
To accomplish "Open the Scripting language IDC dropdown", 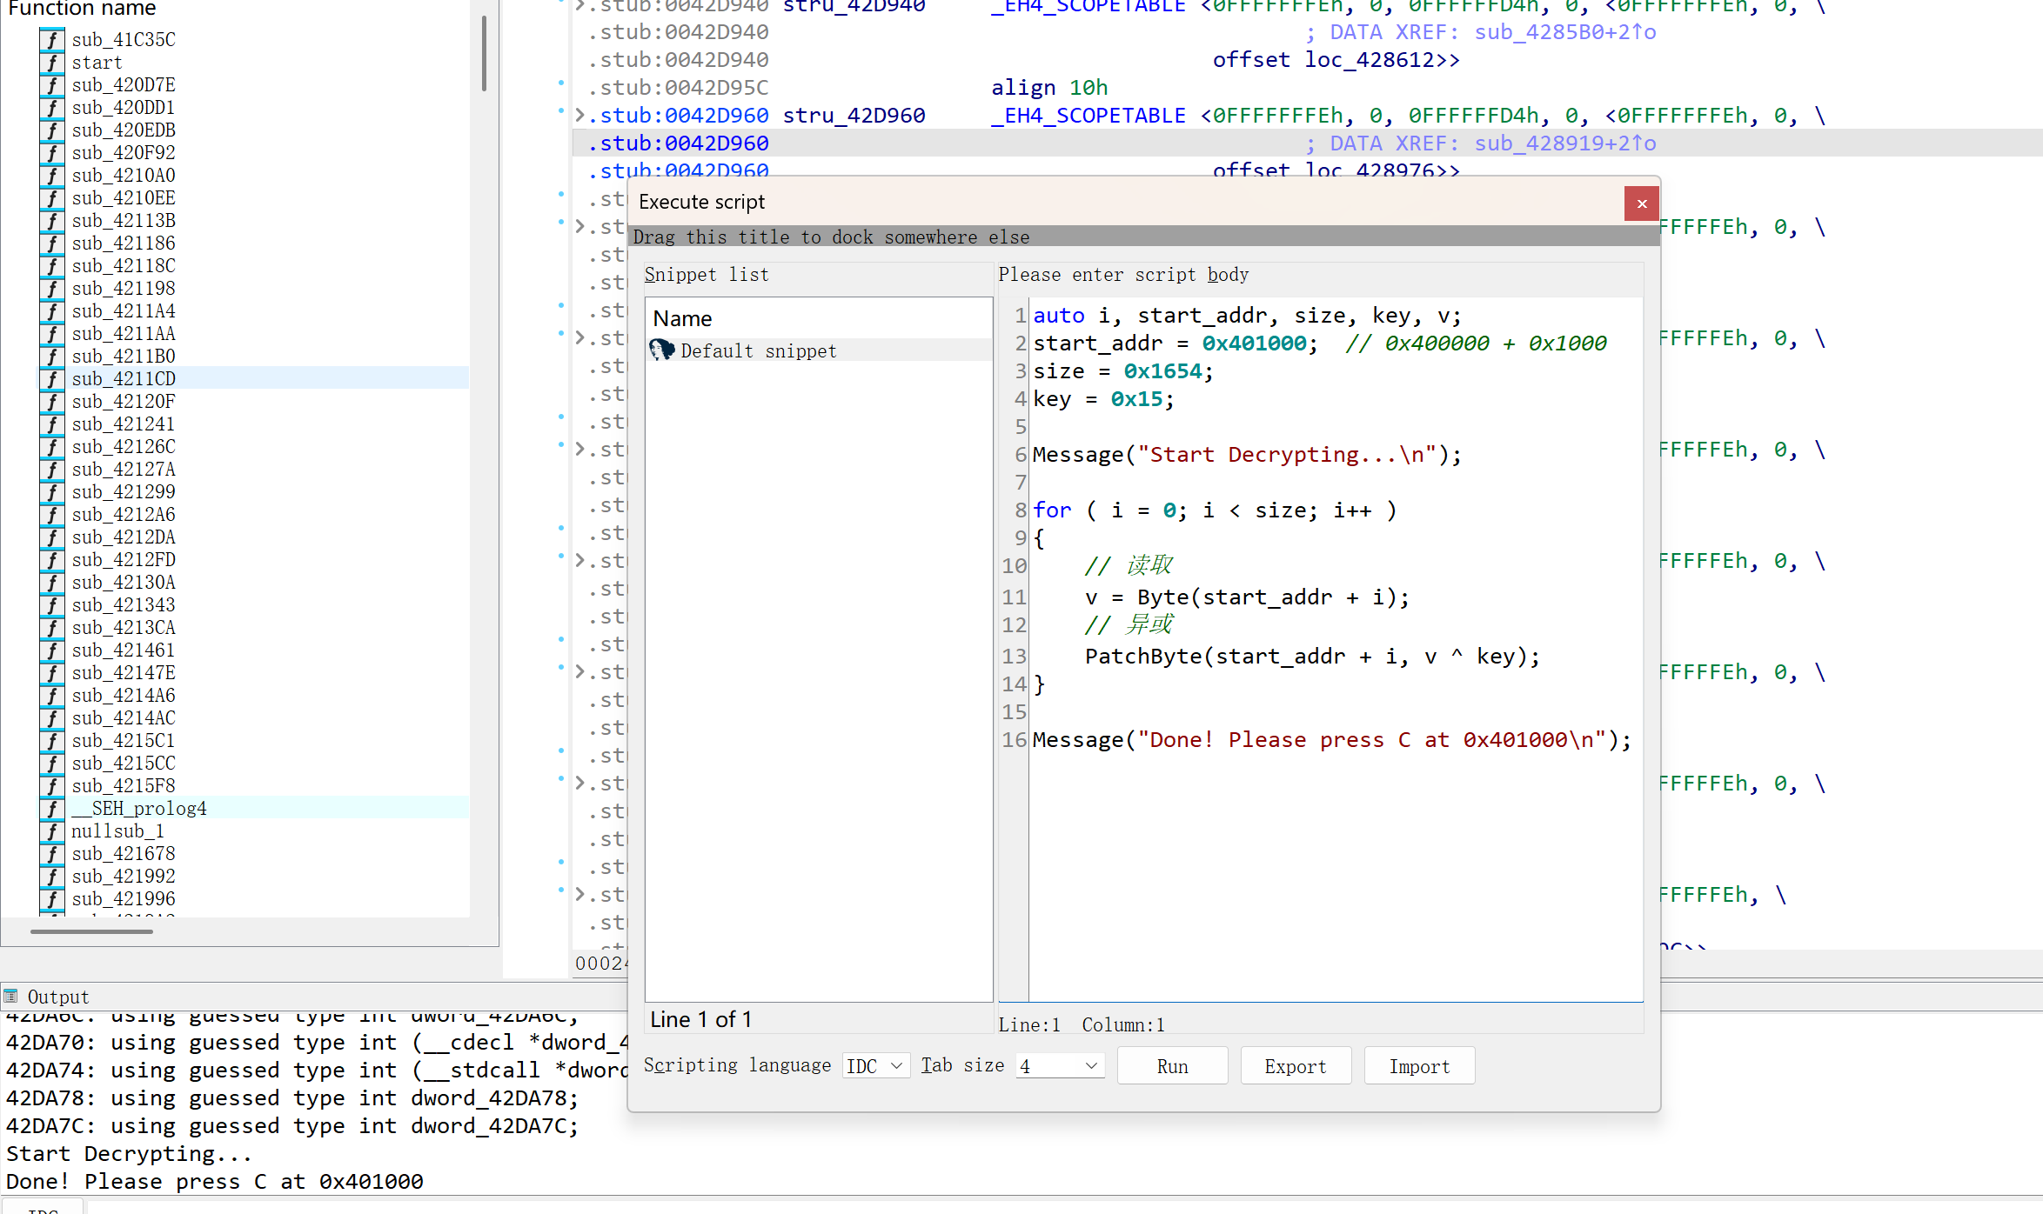I will click(875, 1066).
